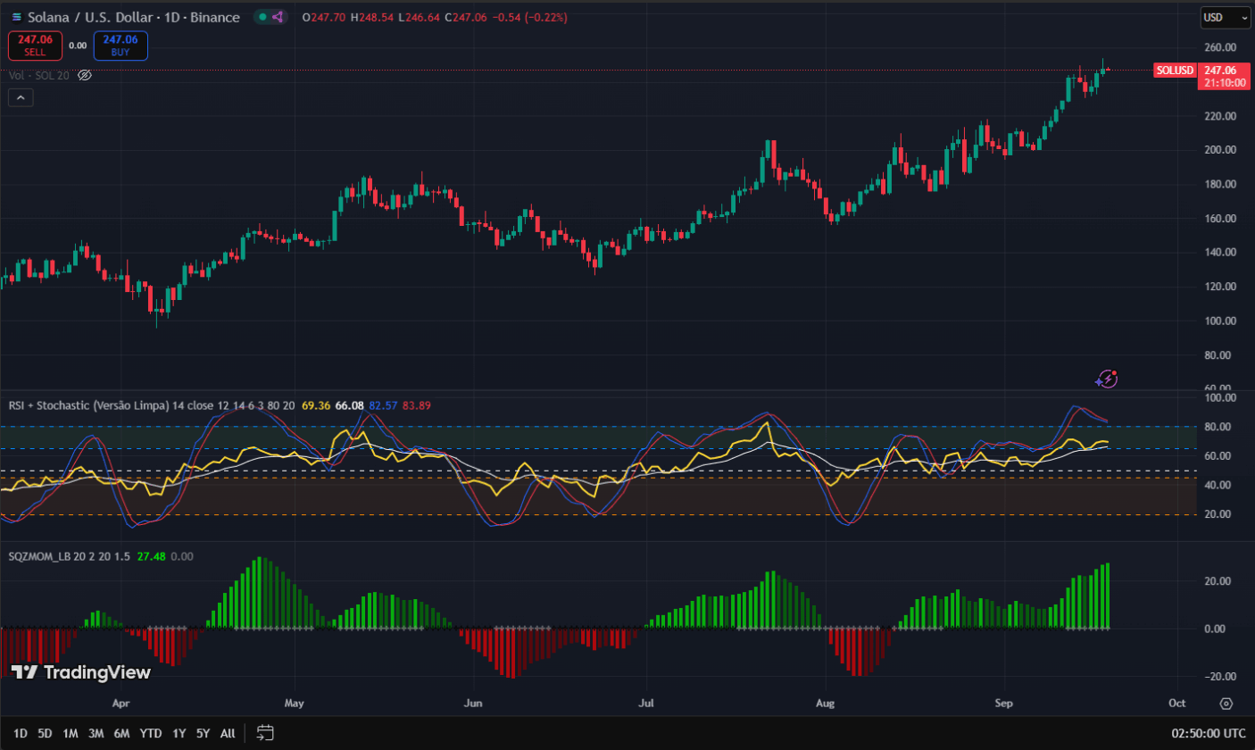Viewport: 1255px width, 750px height.
Task: Click the low price L246.64
Action: [420, 17]
